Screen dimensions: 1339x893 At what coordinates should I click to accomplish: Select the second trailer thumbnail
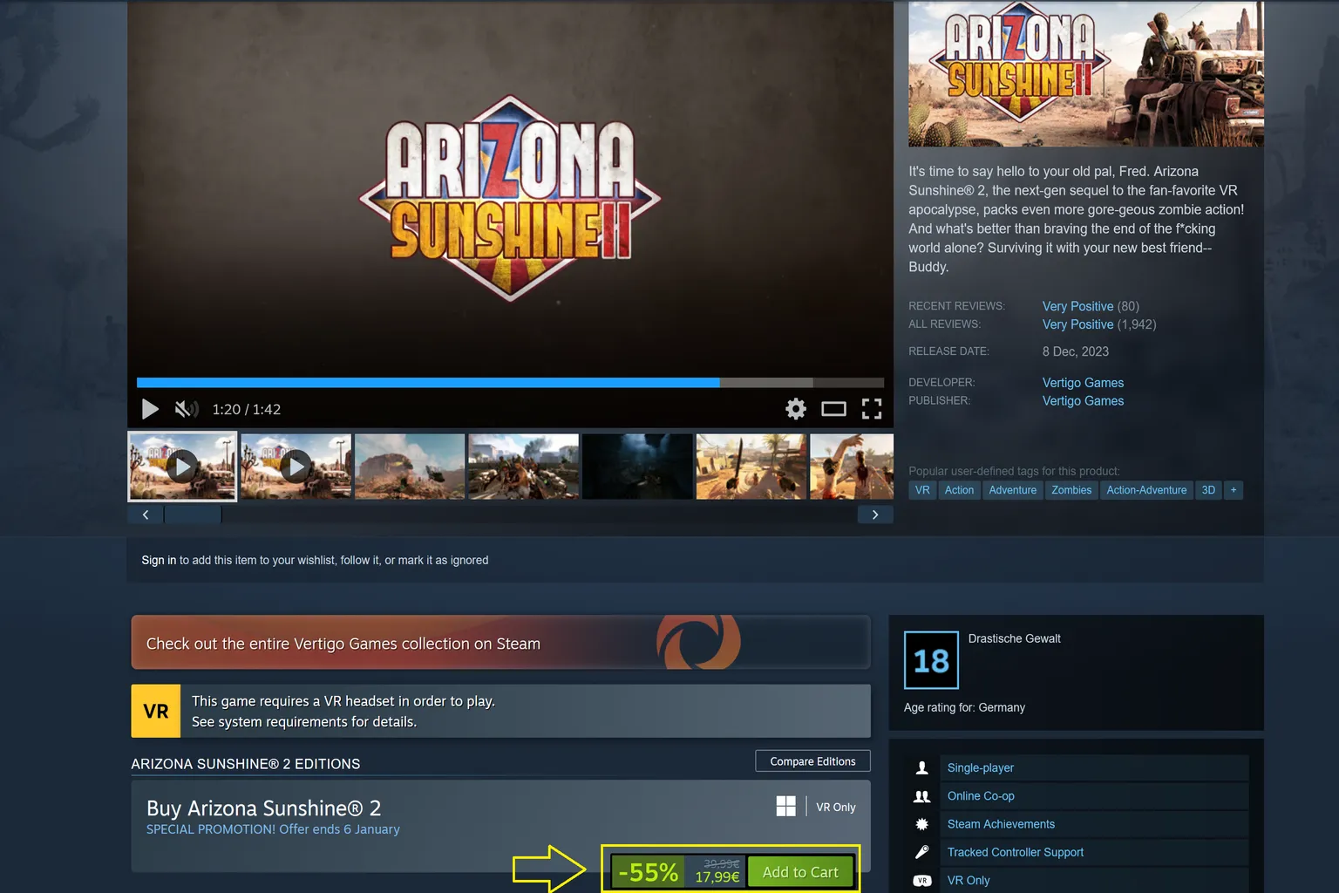click(x=296, y=467)
